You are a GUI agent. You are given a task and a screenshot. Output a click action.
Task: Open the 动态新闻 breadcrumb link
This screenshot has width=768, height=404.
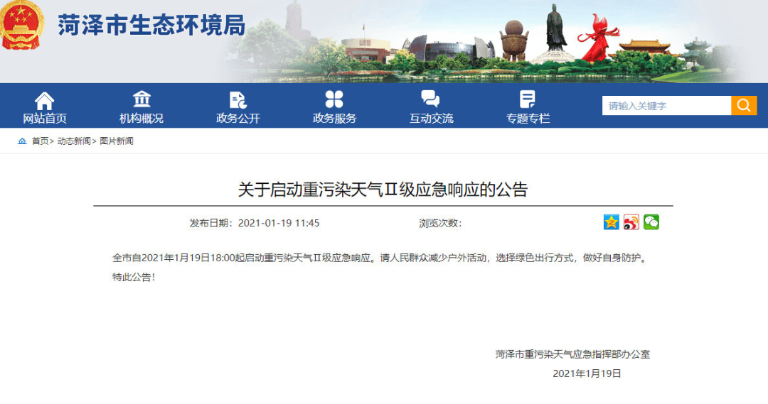click(x=74, y=141)
